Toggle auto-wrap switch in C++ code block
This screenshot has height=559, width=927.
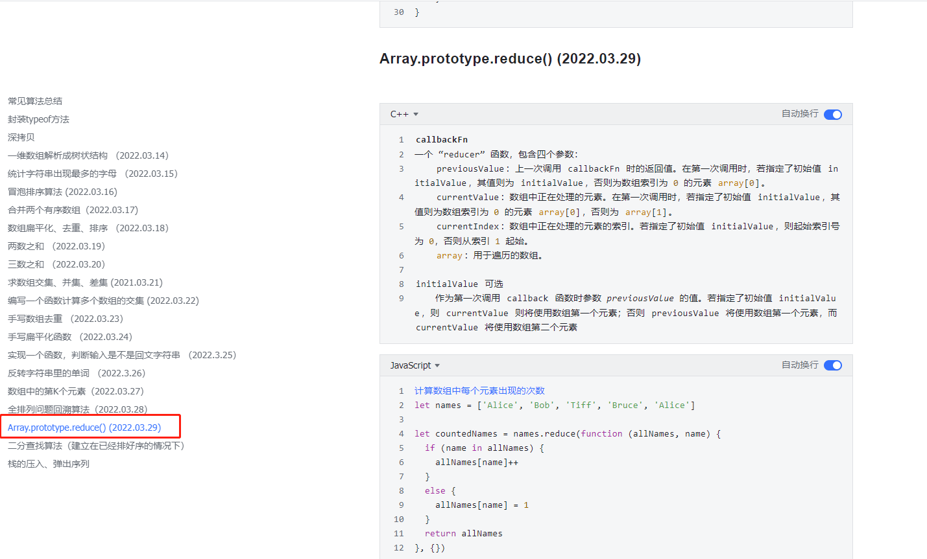click(x=832, y=115)
